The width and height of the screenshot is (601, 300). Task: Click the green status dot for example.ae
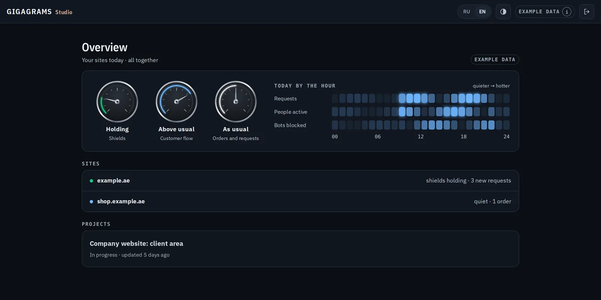[x=91, y=181]
